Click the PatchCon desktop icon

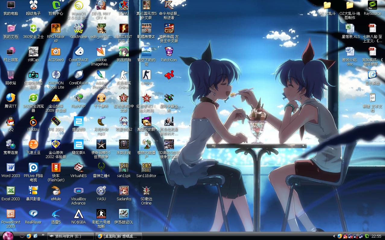(x=169, y=54)
